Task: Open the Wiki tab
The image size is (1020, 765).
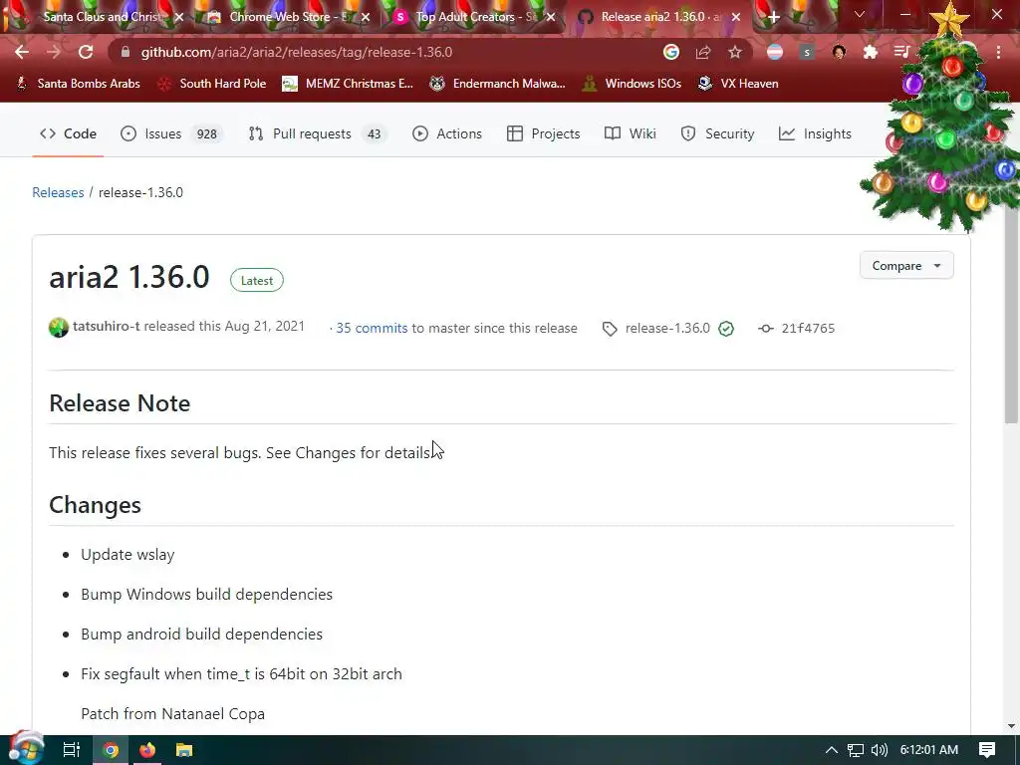Action: click(x=630, y=134)
